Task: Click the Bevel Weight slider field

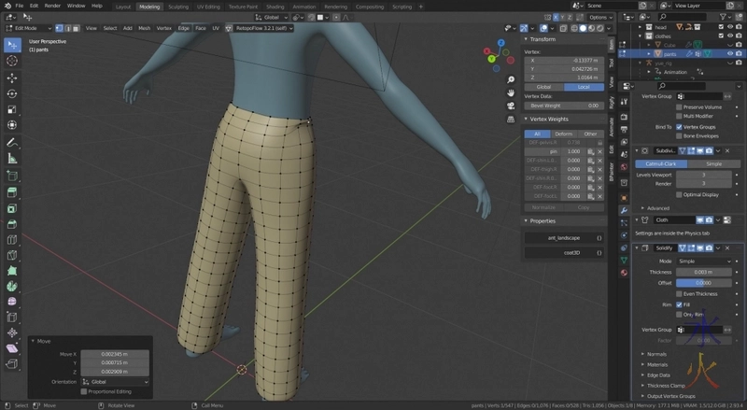Action: click(564, 106)
